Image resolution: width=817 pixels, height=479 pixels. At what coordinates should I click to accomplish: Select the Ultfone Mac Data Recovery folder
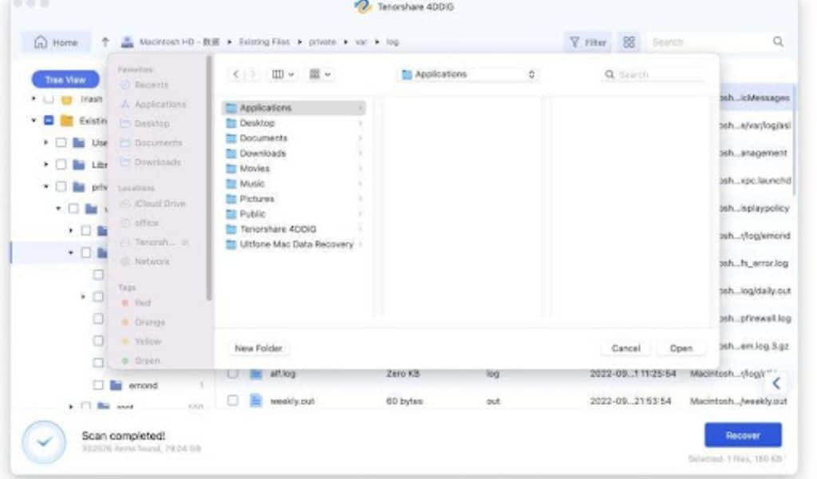294,244
